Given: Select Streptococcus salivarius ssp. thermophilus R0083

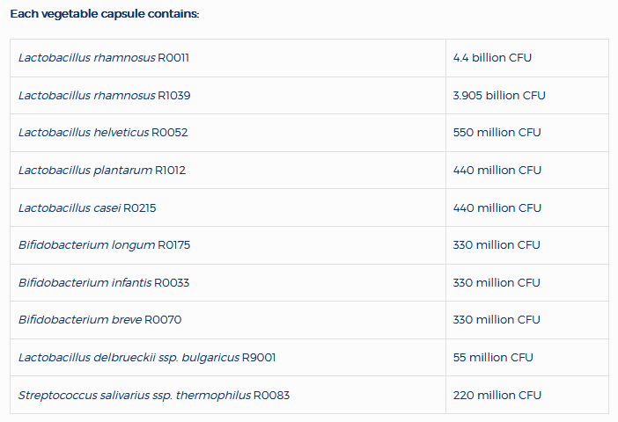Looking at the screenshot, I should point(154,396).
